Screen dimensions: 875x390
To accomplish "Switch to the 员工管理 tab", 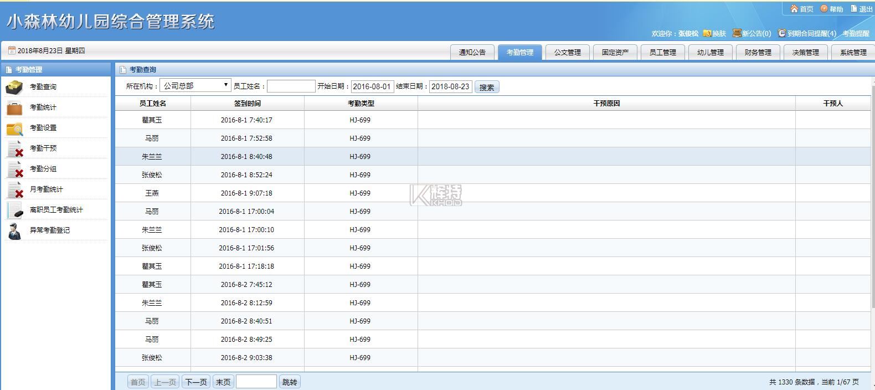I will pos(662,52).
